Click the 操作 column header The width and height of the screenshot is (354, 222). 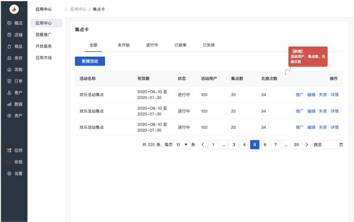(x=334, y=79)
